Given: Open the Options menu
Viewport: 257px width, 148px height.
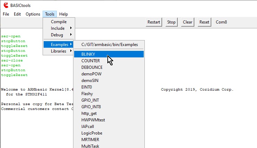Looking at the screenshot, I should (33, 14).
